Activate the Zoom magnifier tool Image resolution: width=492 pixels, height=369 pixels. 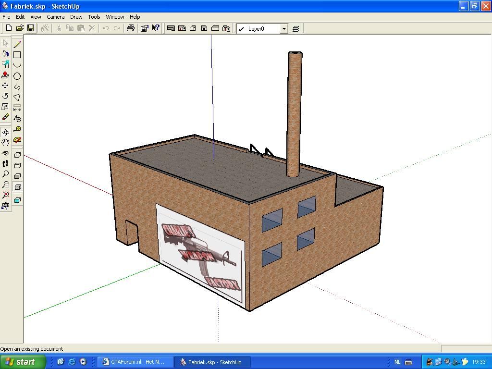tap(5, 174)
